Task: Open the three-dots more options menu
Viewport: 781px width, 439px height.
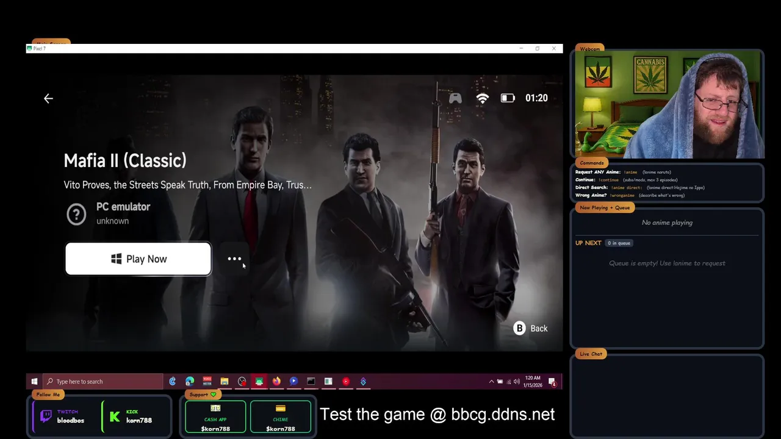Action: point(234,259)
